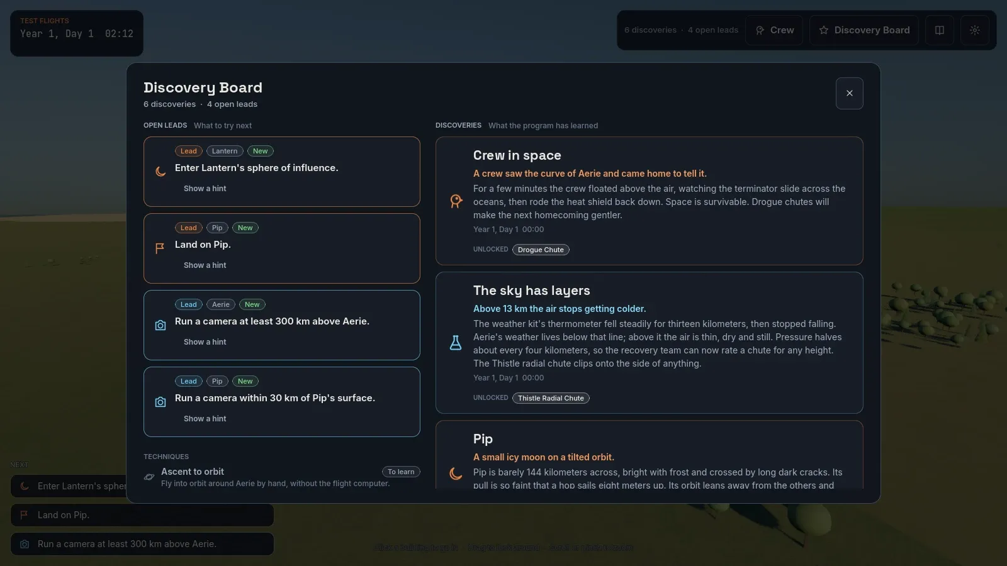Click camera icon in background next list
The image size is (1007, 566).
pyautogui.click(x=25, y=544)
